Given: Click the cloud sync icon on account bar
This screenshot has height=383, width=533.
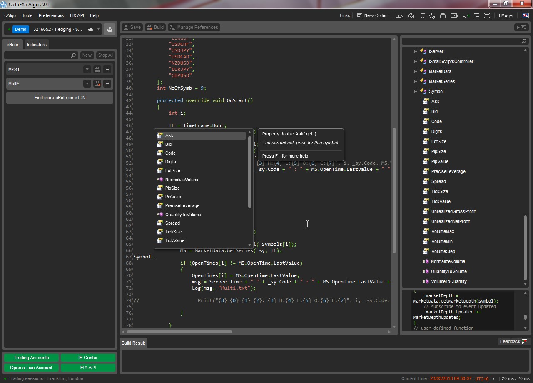Looking at the screenshot, I should (x=90, y=30).
